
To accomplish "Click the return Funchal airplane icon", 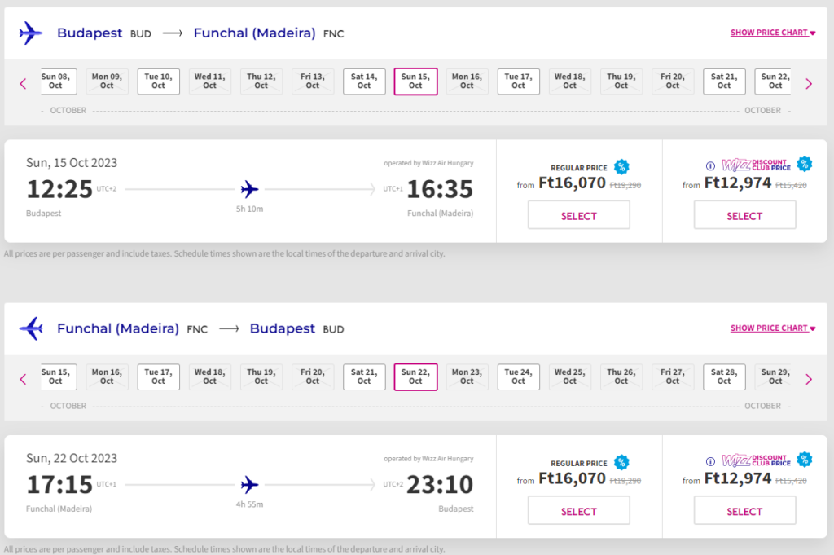I will pyautogui.click(x=30, y=329).
